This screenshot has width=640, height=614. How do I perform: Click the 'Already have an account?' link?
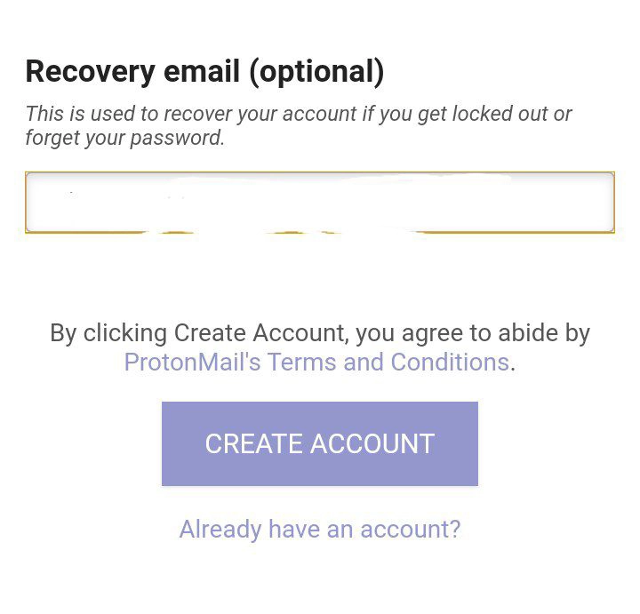[319, 530]
